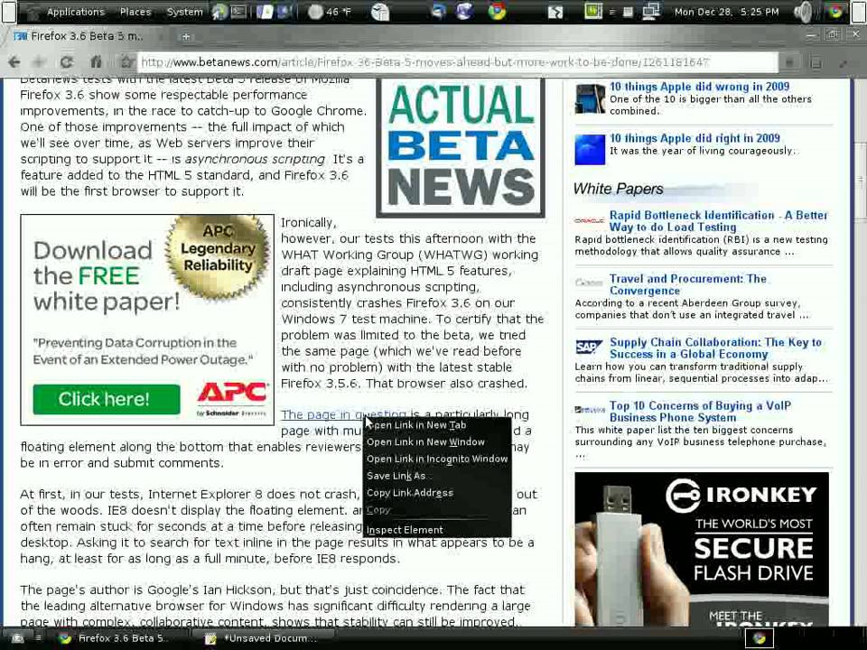Switch to the Firefox 3.6 Beta 5 tab

coord(86,36)
